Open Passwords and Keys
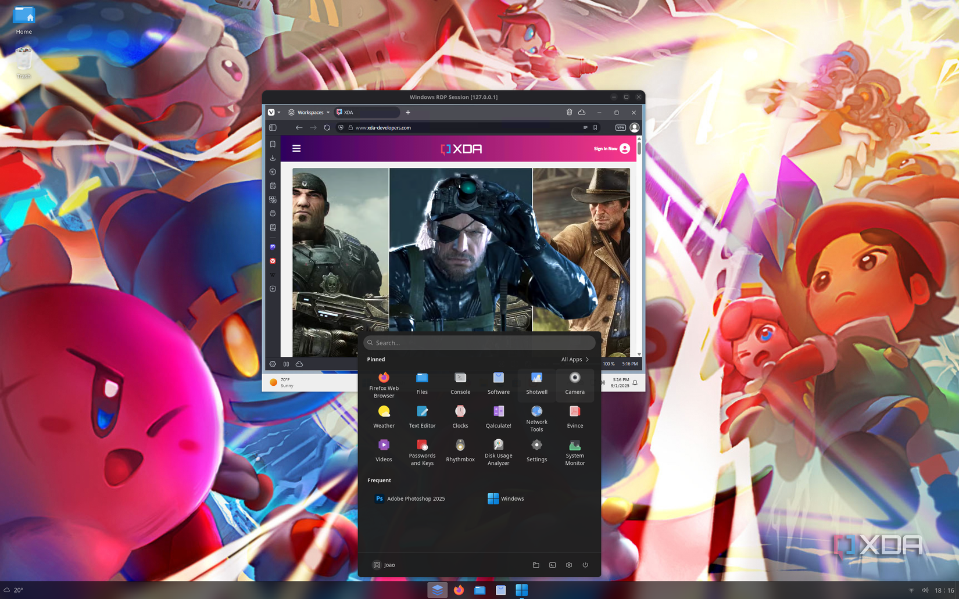The width and height of the screenshot is (959, 599). [x=422, y=452]
